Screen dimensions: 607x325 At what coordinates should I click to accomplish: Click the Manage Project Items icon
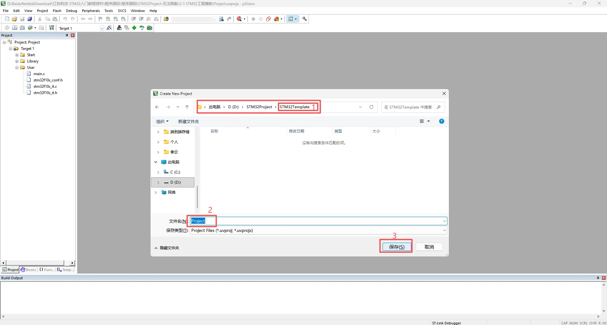click(x=119, y=28)
